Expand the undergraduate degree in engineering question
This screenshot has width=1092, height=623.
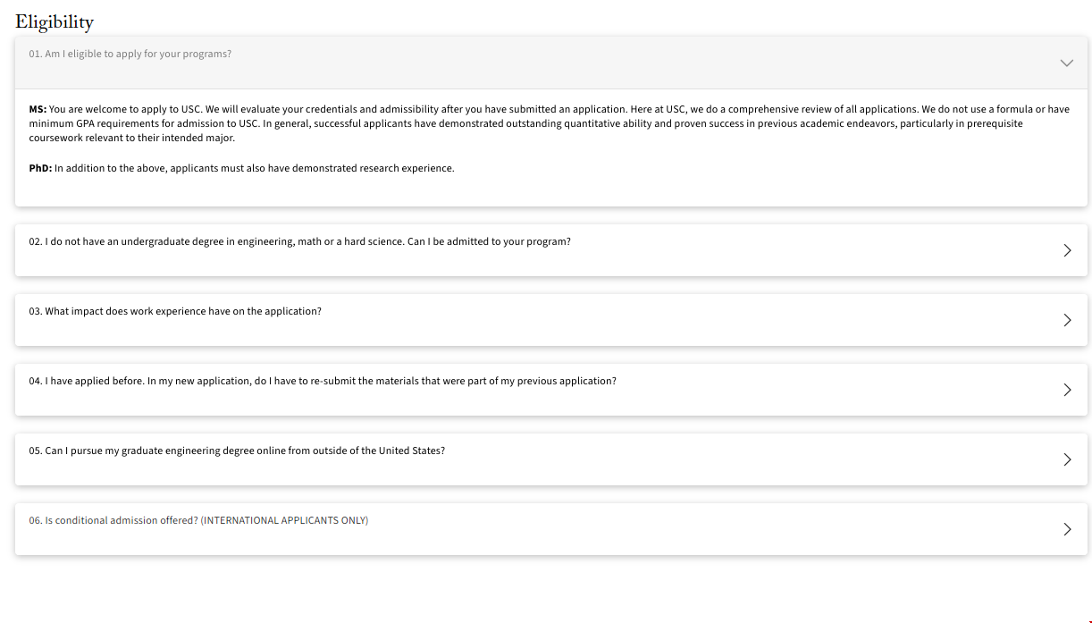(x=299, y=241)
